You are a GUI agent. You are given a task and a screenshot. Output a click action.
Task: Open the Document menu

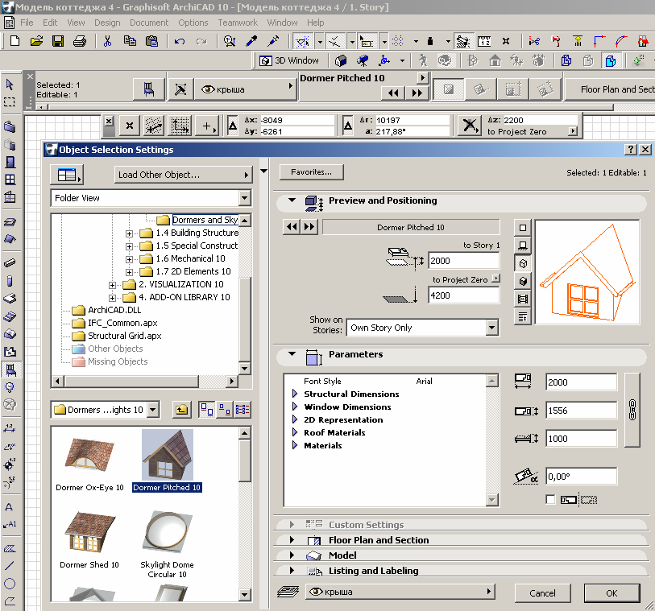coord(149,23)
